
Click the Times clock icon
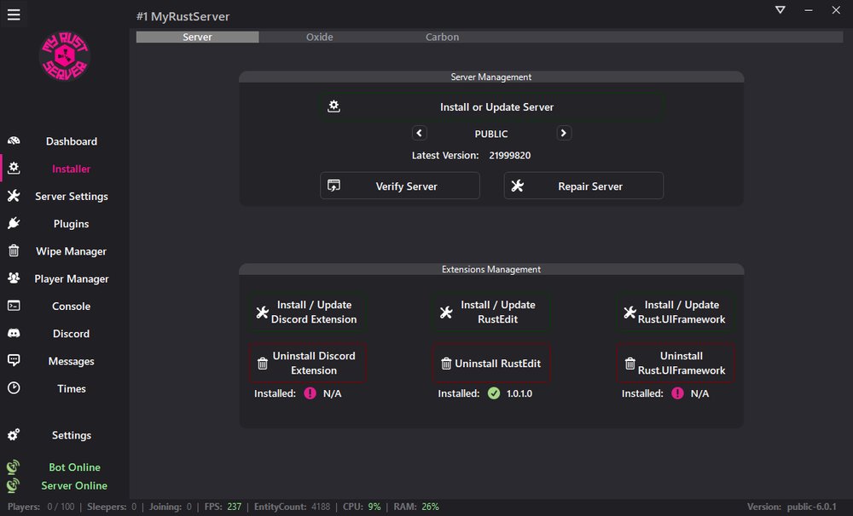pyautogui.click(x=14, y=387)
